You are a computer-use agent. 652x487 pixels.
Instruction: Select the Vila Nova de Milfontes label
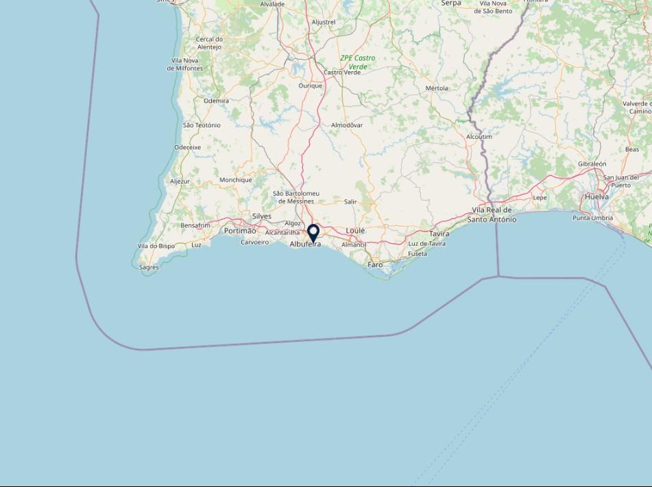pos(185,64)
